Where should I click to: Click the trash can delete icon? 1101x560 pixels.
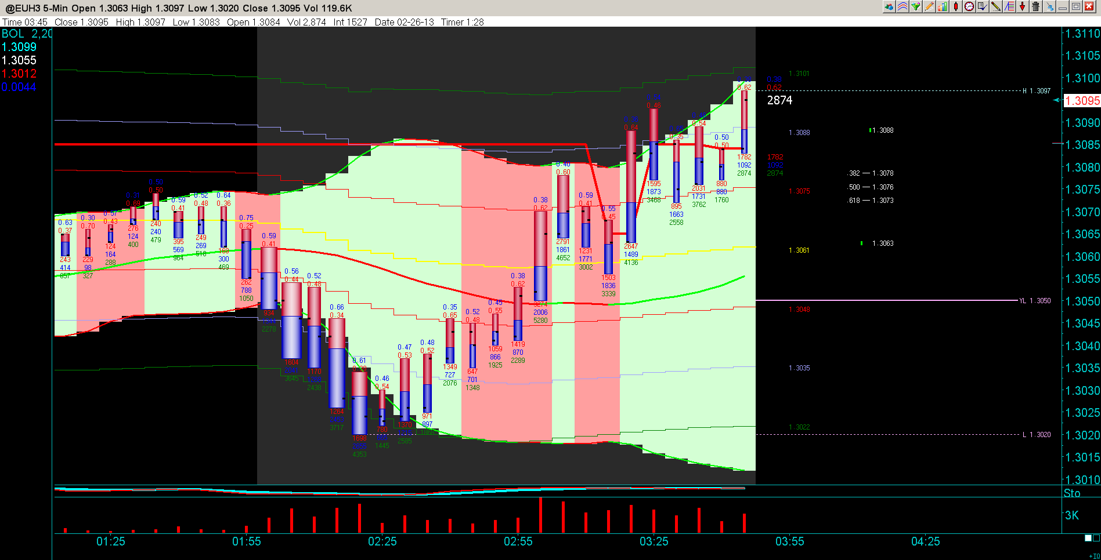click(1036, 7)
